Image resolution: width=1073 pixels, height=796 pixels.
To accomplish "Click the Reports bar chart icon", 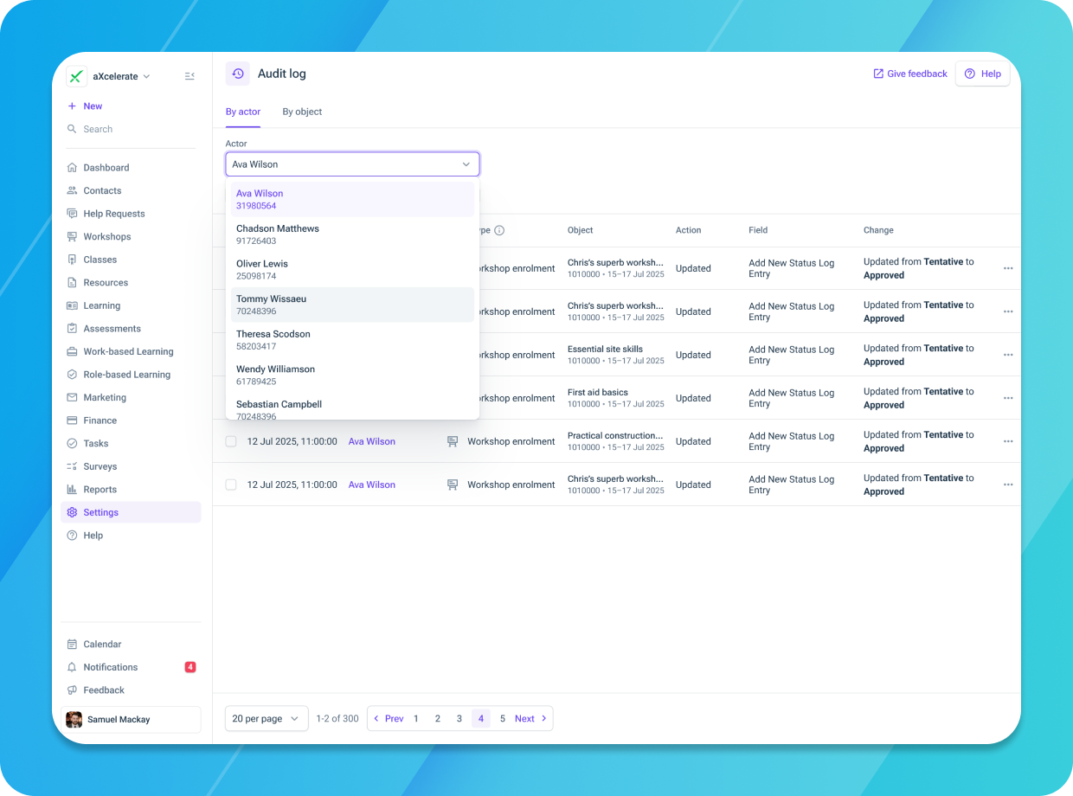I will (72, 490).
